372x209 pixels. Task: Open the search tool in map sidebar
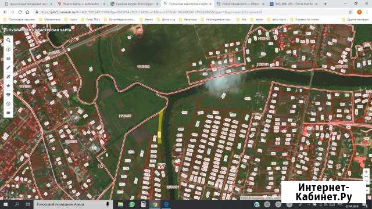point(8,40)
